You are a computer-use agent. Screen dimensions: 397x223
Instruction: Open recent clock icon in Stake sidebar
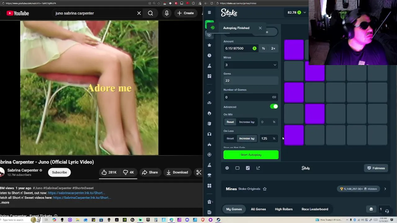pos(209,55)
